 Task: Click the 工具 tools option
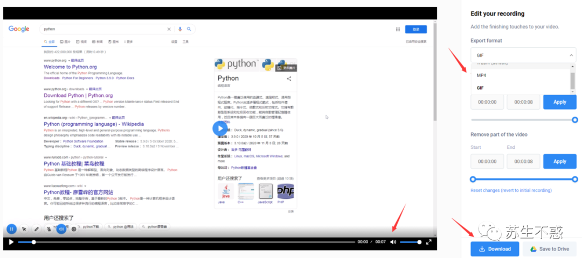tap(185, 42)
